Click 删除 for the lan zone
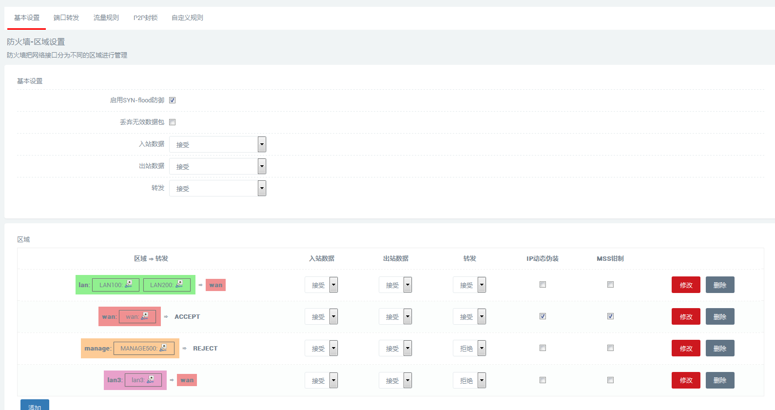Image resolution: width=775 pixels, height=410 pixels. (x=720, y=285)
